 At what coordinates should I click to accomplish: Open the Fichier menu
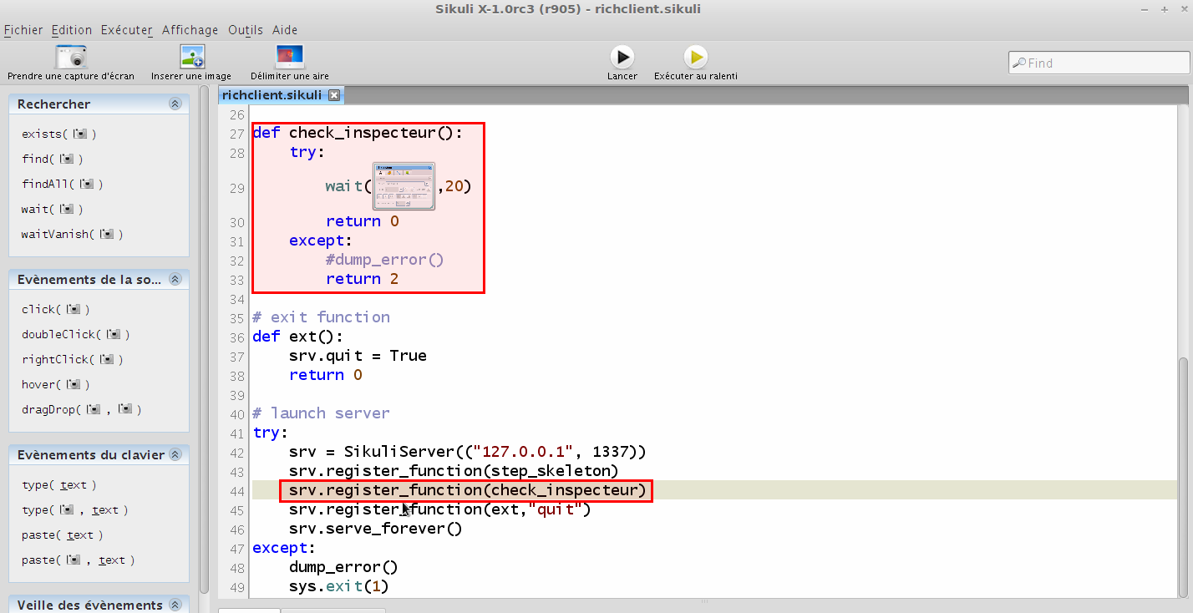[23, 30]
